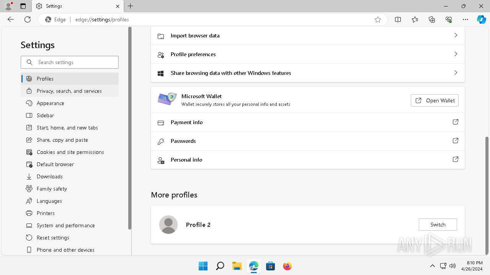Image resolution: width=490 pixels, height=275 pixels.
Task: Add this page to favorites star
Action: pyautogui.click(x=378, y=19)
